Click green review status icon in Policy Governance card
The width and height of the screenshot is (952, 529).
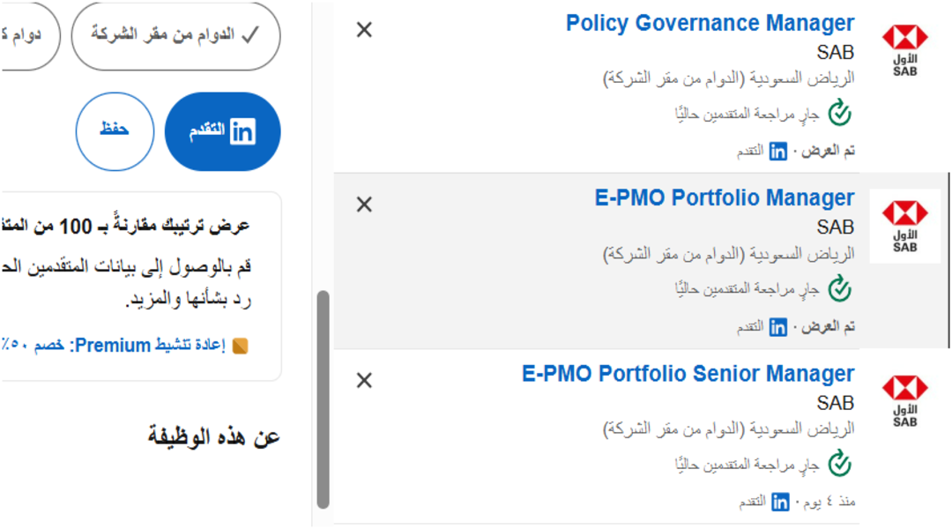[840, 112]
